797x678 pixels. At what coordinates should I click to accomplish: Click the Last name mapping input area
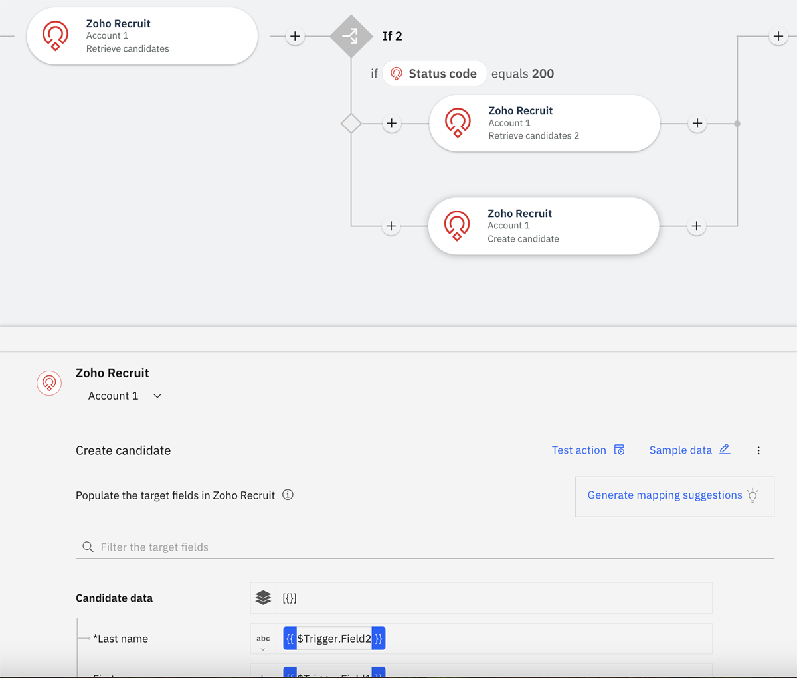click(x=494, y=639)
